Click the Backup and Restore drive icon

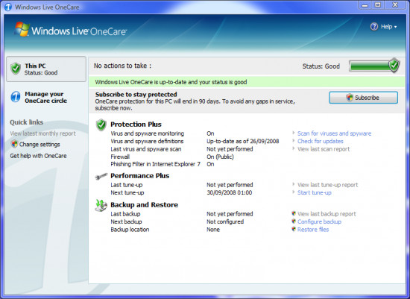[x=101, y=205]
